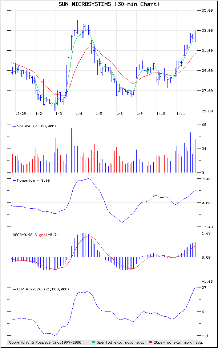Select the 68 volume axis value
The width and height of the screenshot is (218, 348).
click(x=204, y=124)
